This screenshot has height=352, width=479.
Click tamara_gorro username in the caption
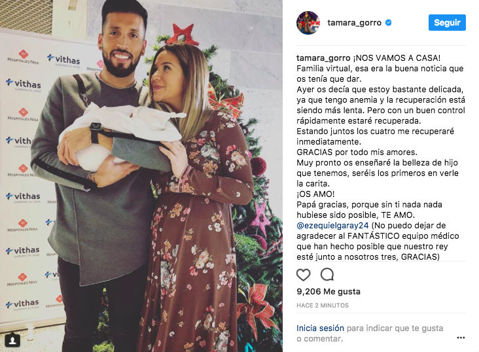point(323,58)
